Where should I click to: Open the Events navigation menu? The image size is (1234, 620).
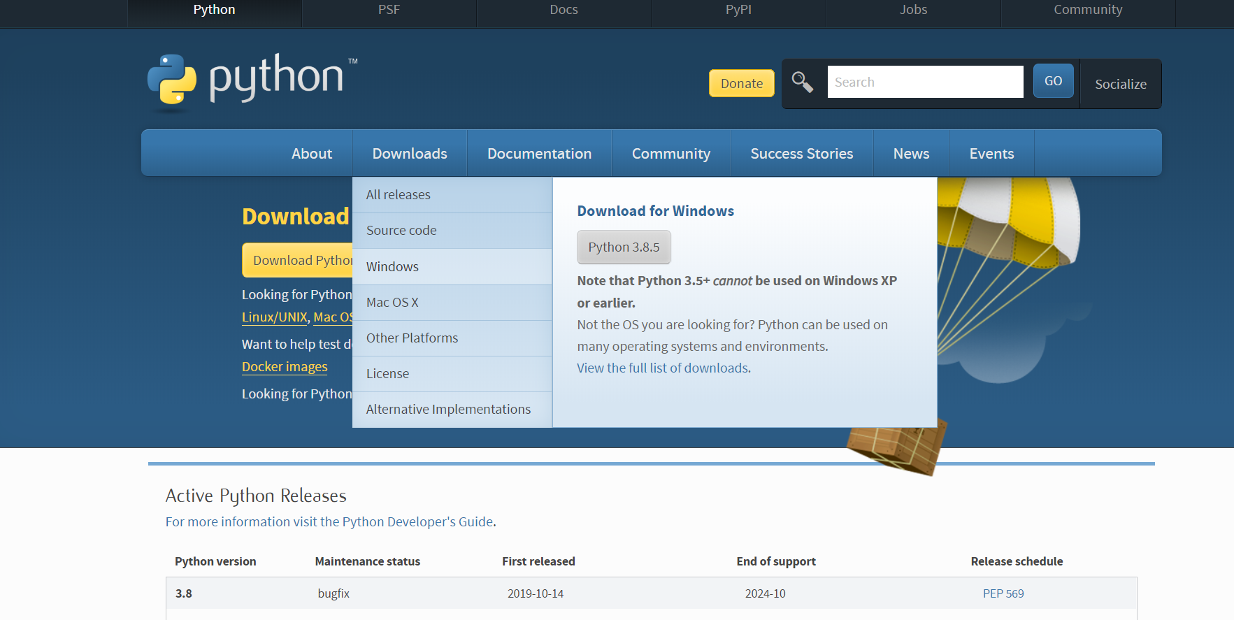click(991, 153)
